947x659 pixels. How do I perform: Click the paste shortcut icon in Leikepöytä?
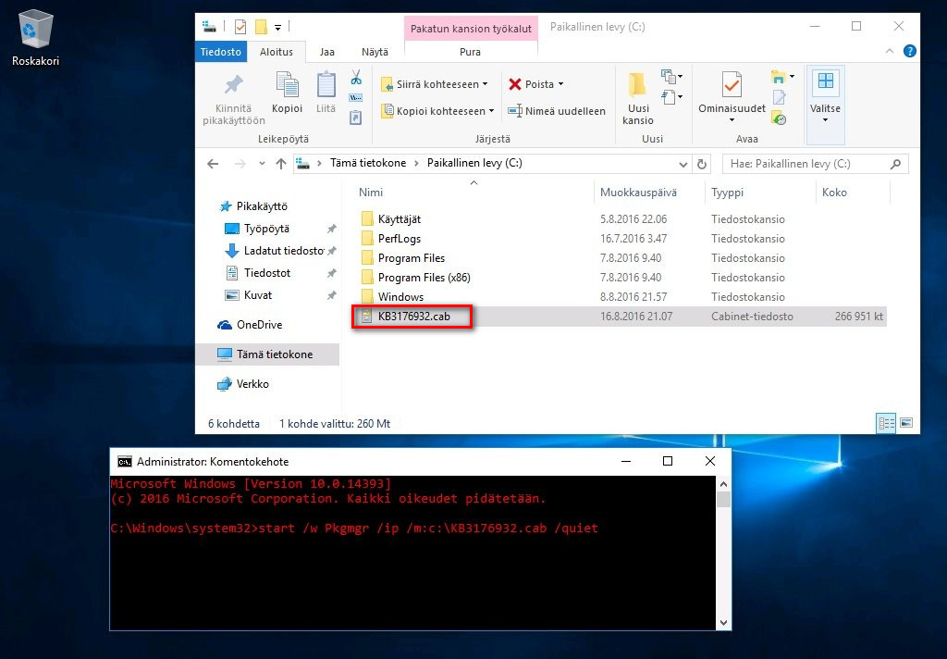[356, 118]
